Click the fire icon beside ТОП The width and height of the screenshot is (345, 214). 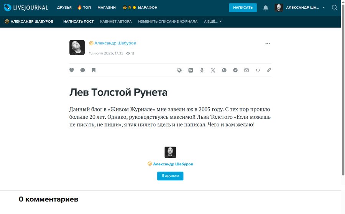pyautogui.click(x=79, y=7)
